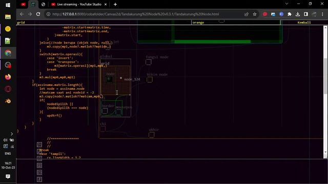Open the clock showing 16:21

click(8, 165)
